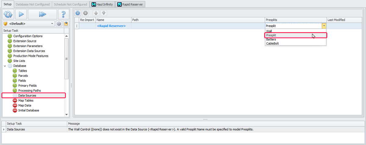The image size is (366, 145).
Task: Click the Path column header
Action: tap(198, 20)
